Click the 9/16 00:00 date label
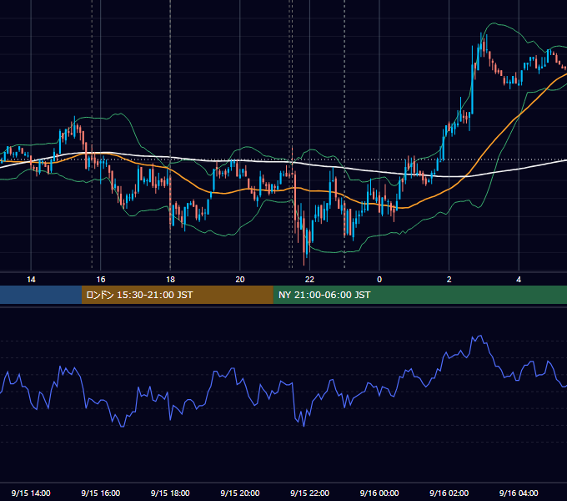Image resolution: width=567 pixels, height=501 pixels. tap(379, 493)
